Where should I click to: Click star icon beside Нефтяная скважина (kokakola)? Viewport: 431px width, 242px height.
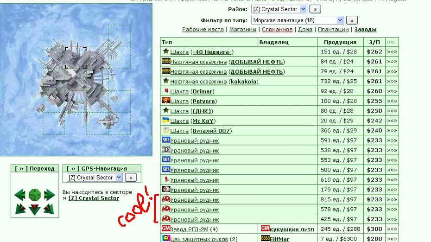[x=166, y=81]
